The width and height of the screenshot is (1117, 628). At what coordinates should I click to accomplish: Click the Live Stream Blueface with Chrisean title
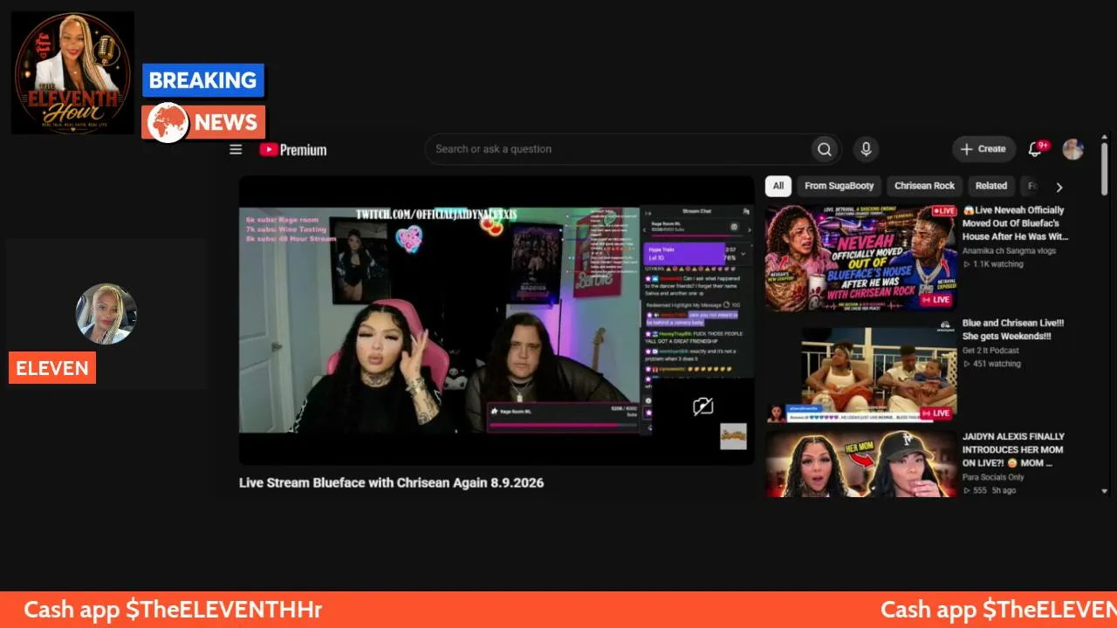click(391, 482)
